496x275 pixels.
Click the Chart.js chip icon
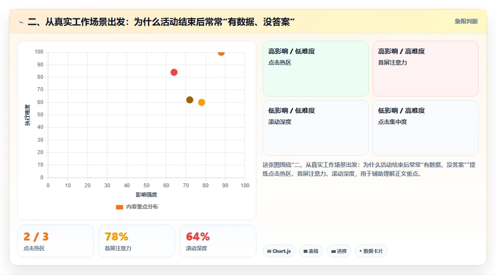tap(269, 252)
